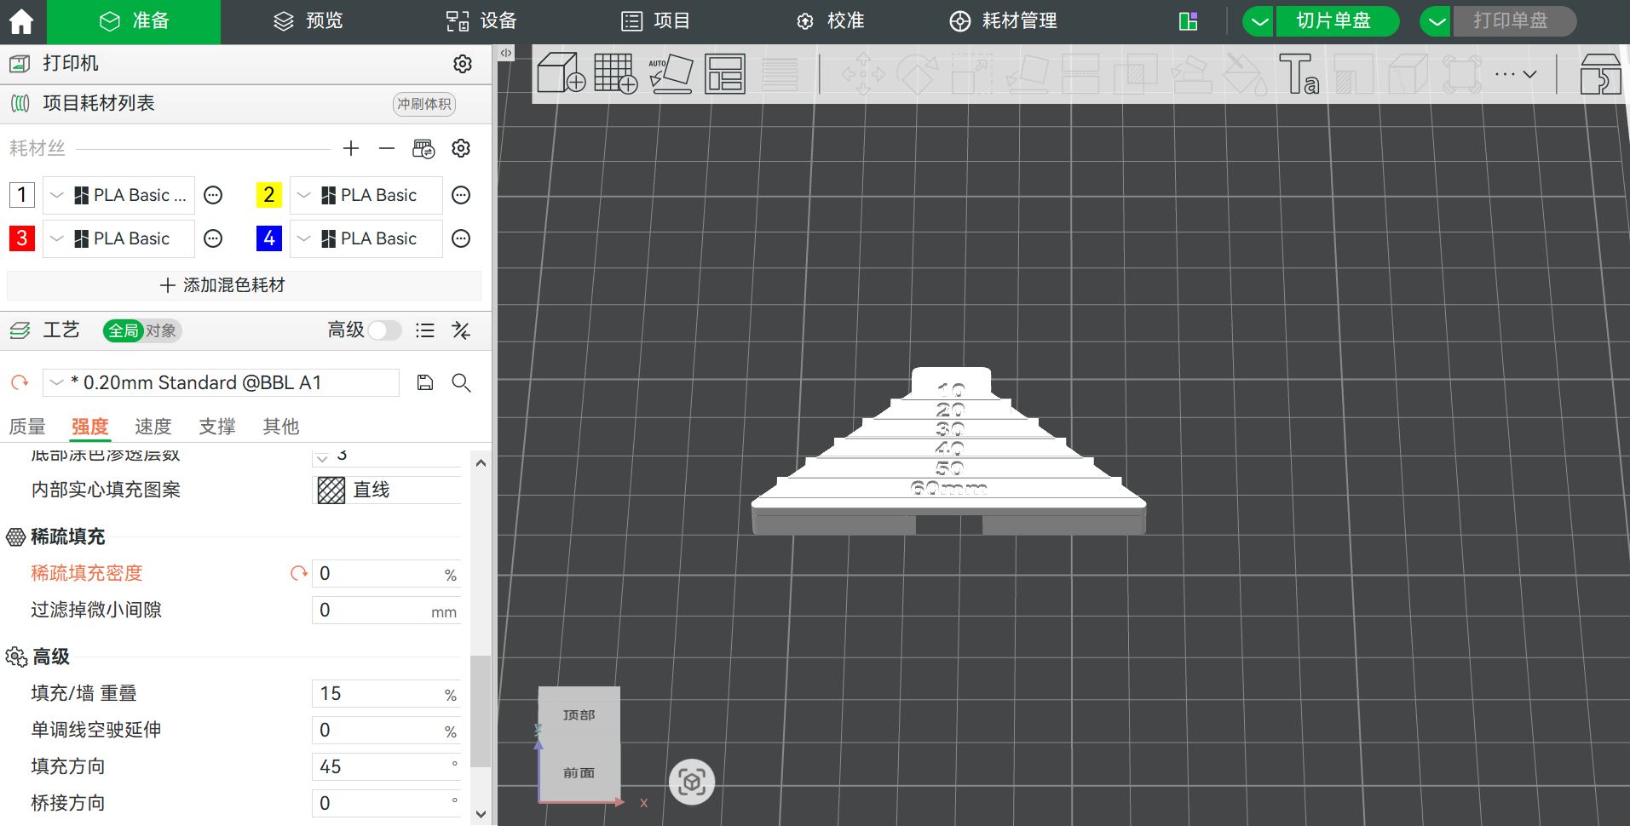Screen dimensions: 1630x826
Task: Switch to the 设备 tab
Action: pos(481,21)
